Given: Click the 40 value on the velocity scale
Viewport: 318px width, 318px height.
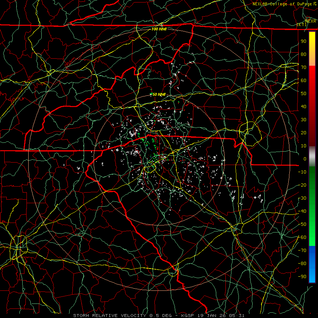Looking at the screenshot, I should coord(304,107).
